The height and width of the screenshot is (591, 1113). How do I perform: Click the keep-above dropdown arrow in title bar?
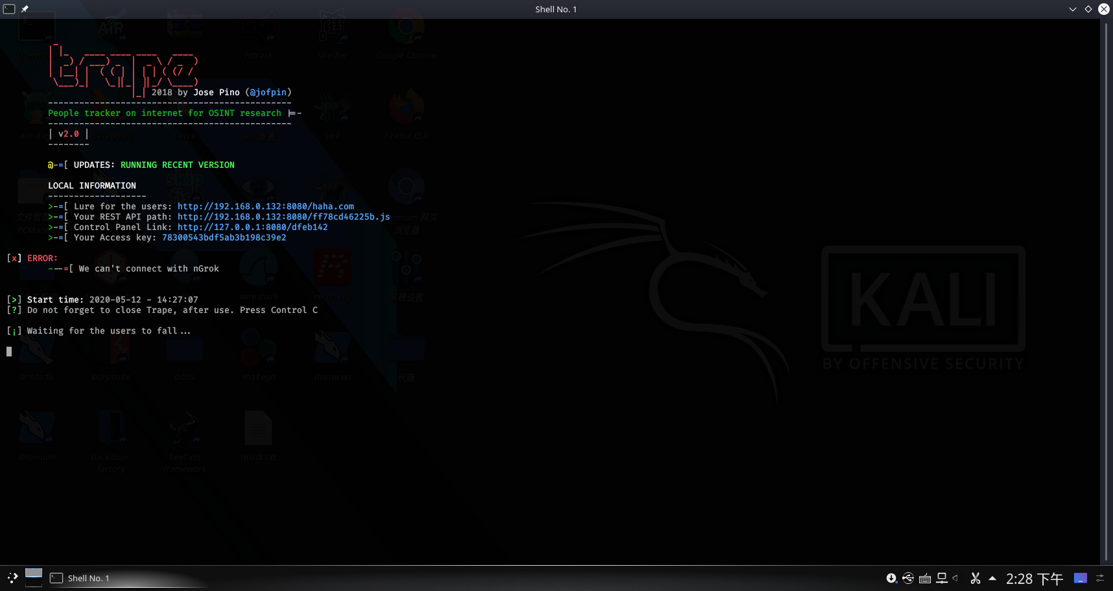point(1073,9)
